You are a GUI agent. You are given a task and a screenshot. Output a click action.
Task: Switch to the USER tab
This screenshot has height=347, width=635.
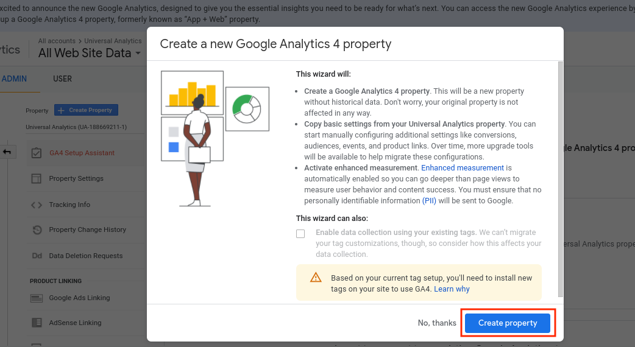pos(62,79)
